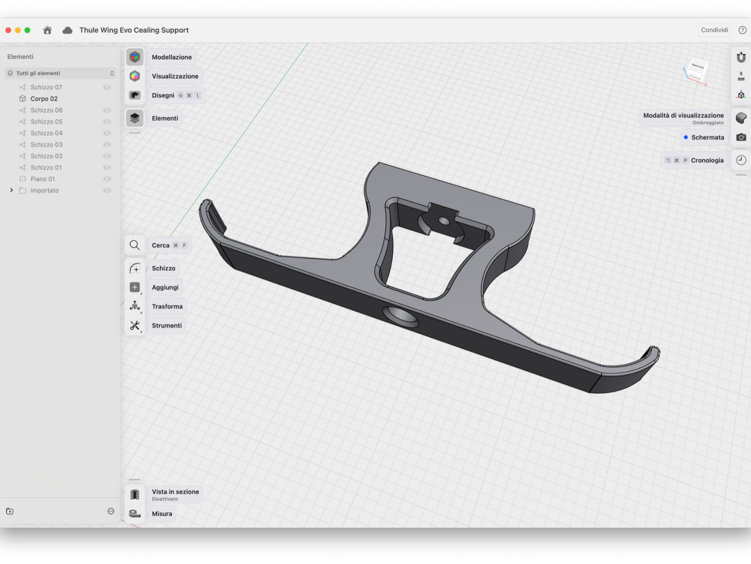751x564 pixels.
Task: Select Schizzo 06 in the list
Action: click(47, 110)
